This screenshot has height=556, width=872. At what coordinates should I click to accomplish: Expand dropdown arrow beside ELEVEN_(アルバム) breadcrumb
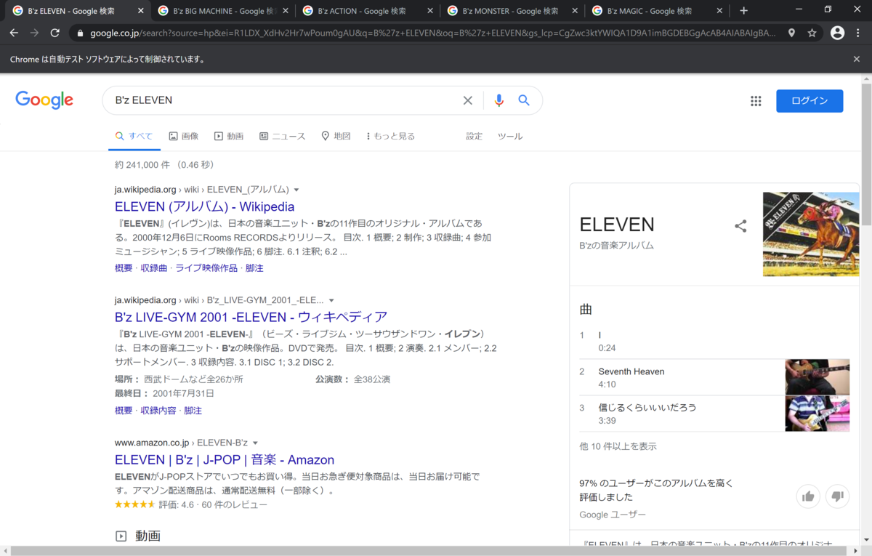click(x=296, y=190)
